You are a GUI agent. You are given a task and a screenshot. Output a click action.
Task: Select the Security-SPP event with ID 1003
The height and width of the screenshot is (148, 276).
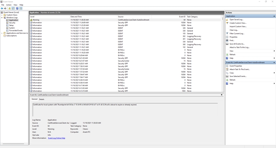coord(125,91)
